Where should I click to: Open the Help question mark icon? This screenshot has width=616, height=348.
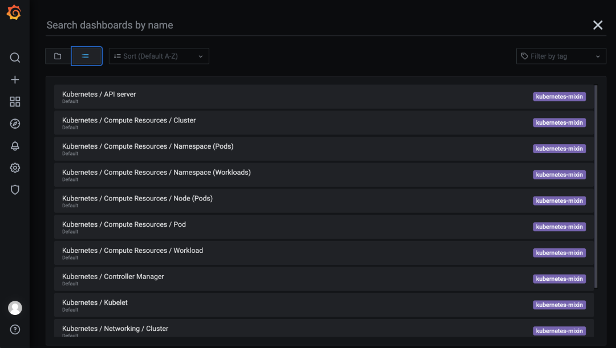click(x=15, y=330)
